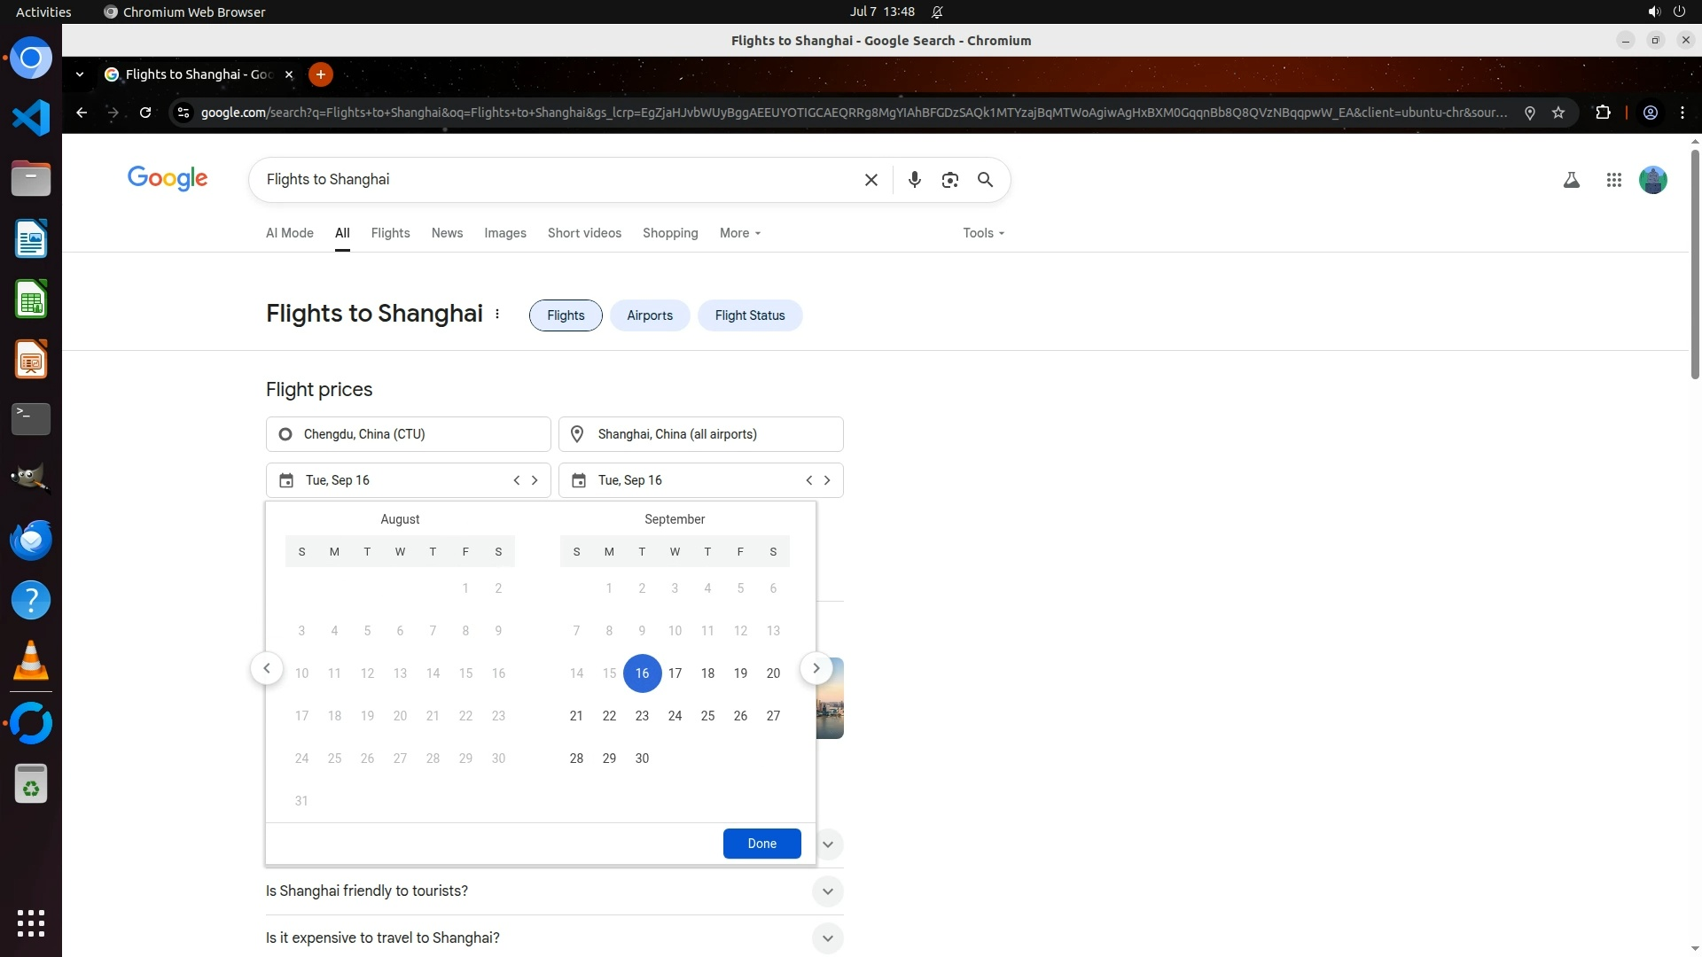The height and width of the screenshot is (957, 1702).
Task: Bookmark this page with star icon
Action: point(1558,113)
